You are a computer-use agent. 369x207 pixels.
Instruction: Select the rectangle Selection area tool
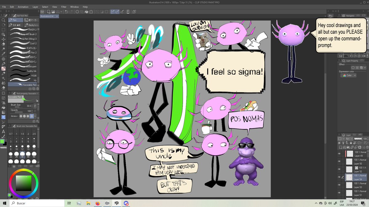pyautogui.click(x=3, y=30)
